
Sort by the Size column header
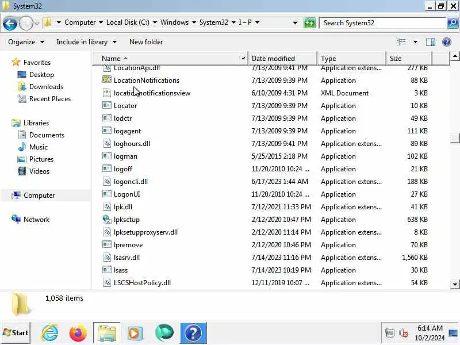point(409,59)
